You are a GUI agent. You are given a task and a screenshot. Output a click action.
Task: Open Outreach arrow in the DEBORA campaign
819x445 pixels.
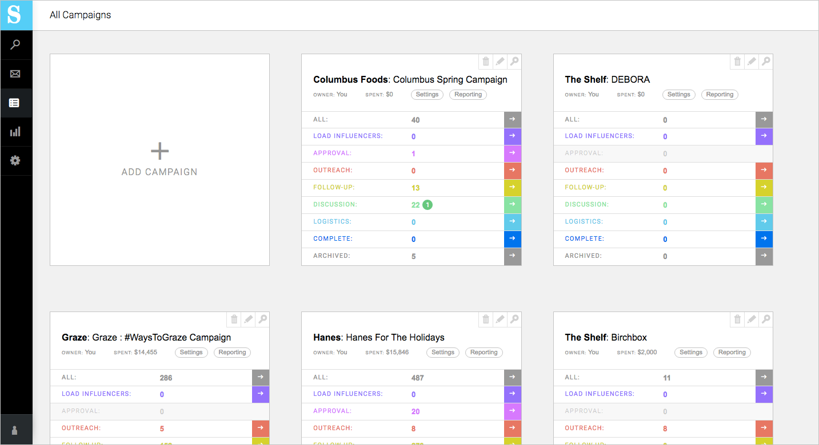coord(764,171)
